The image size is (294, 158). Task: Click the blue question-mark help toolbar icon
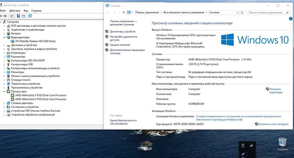(x=18, y=16)
